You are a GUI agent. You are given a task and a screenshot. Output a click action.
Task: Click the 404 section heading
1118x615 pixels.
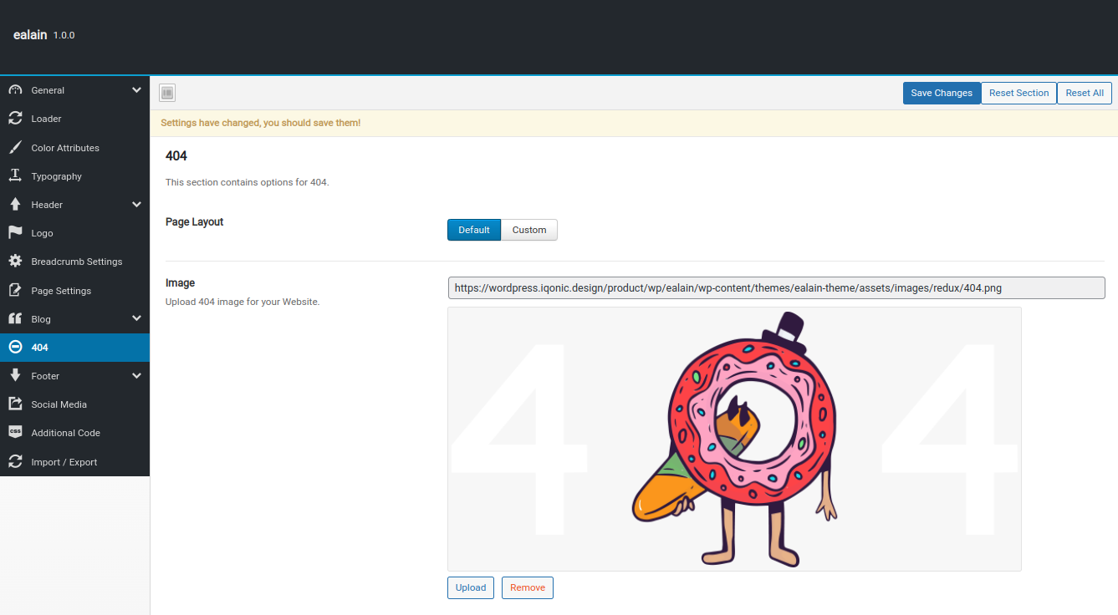(176, 156)
